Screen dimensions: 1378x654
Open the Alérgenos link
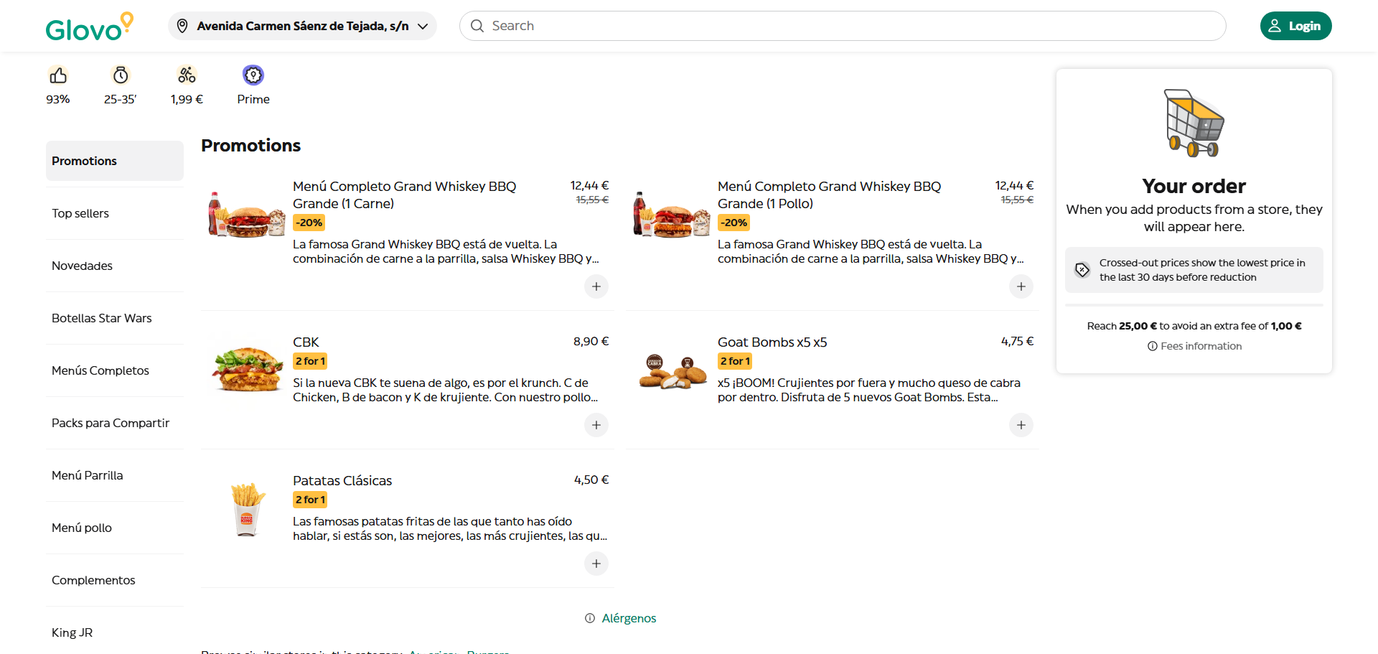pyautogui.click(x=628, y=618)
